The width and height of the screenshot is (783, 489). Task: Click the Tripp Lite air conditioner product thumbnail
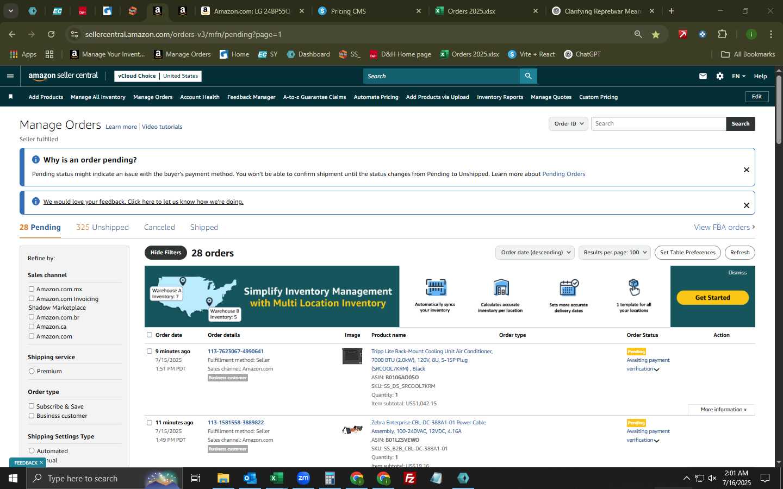352,356
